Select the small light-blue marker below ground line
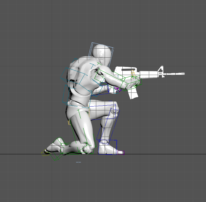Image resolution: width=206 pixels, height=202 pixels. (x=78, y=162)
